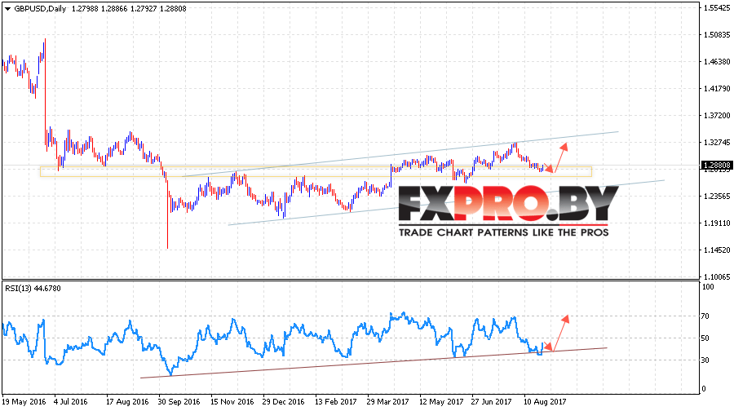Select the OHLC values 1.27988 1.28866 1.27927 1.28808

click(129, 8)
